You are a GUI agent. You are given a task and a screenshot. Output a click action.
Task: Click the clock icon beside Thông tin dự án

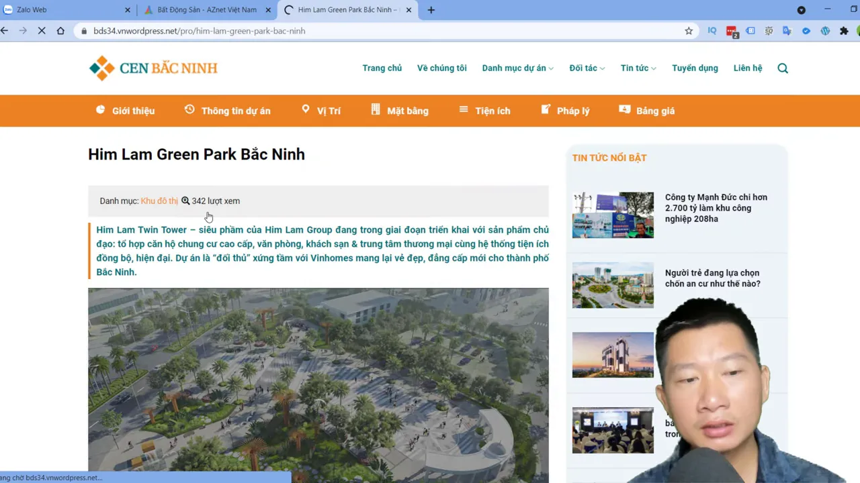(x=189, y=109)
